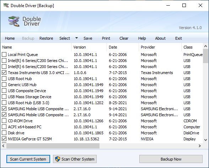The width and height of the screenshot is (209, 168).
Task: Click the horizontal scrollbar thumb
Action: [53, 146]
